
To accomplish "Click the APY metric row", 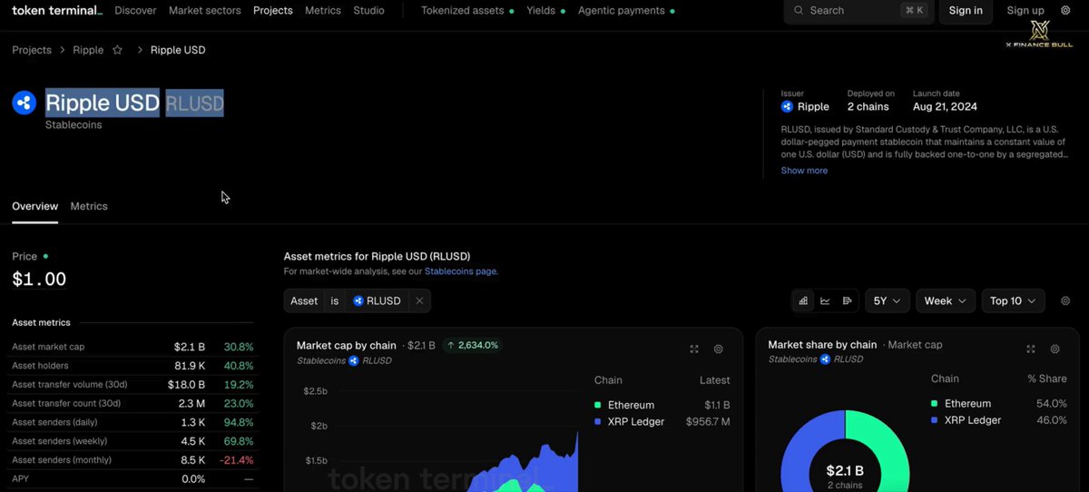I will (x=132, y=478).
